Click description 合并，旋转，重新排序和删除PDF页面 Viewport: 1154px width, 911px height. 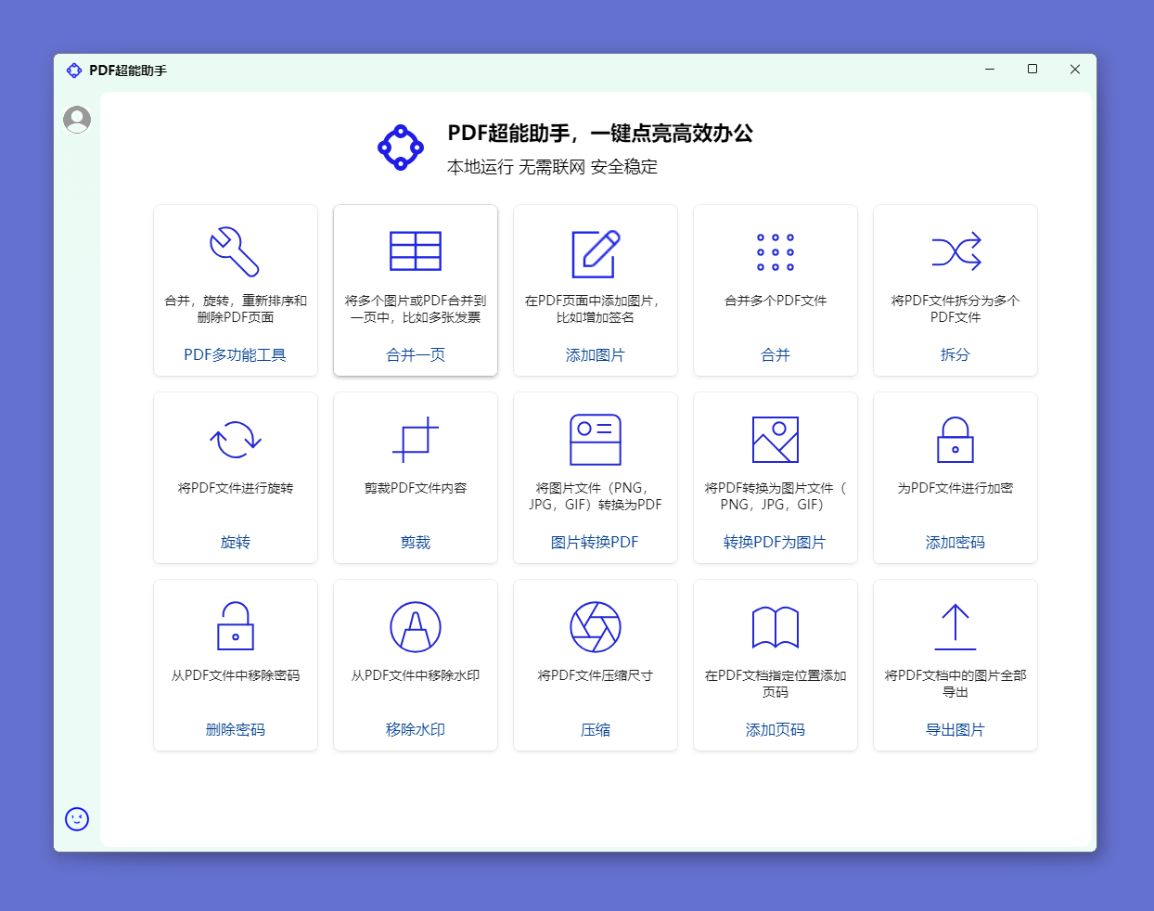[x=236, y=309]
